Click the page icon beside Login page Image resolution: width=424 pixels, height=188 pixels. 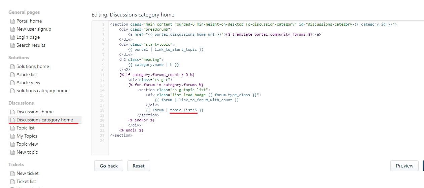[x=13, y=37]
